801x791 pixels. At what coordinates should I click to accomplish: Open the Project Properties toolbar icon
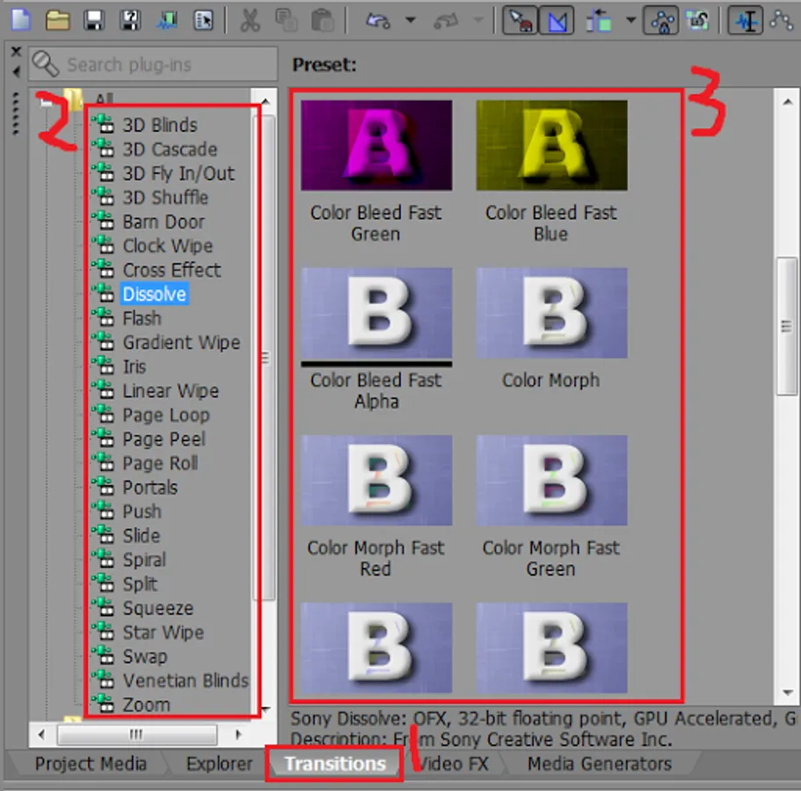coord(203,20)
